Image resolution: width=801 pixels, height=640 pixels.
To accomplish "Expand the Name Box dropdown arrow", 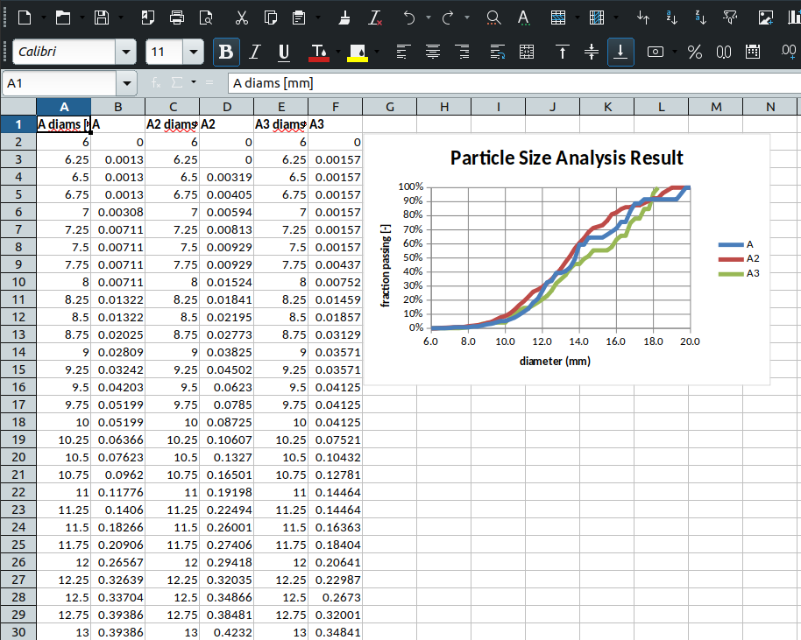I will (128, 83).
